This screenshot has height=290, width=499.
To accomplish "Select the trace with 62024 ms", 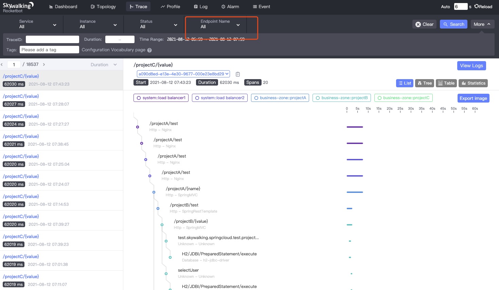I will (61, 120).
